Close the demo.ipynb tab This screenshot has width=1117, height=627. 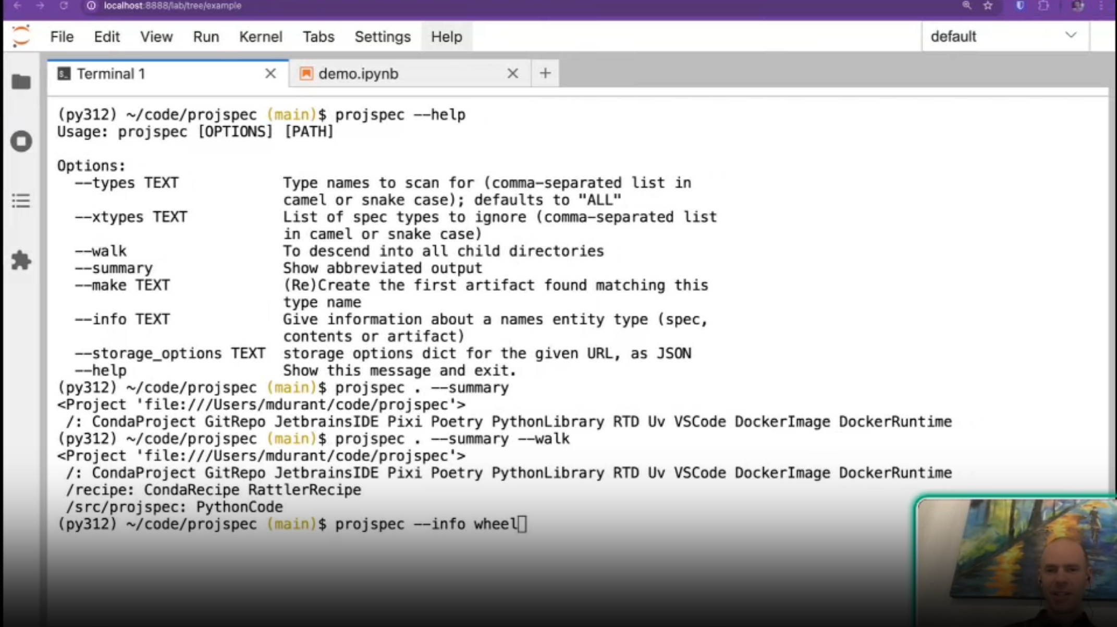tap(512, 74)
